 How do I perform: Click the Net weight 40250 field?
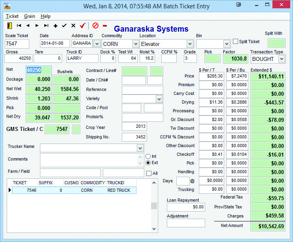tap(39, 70)
